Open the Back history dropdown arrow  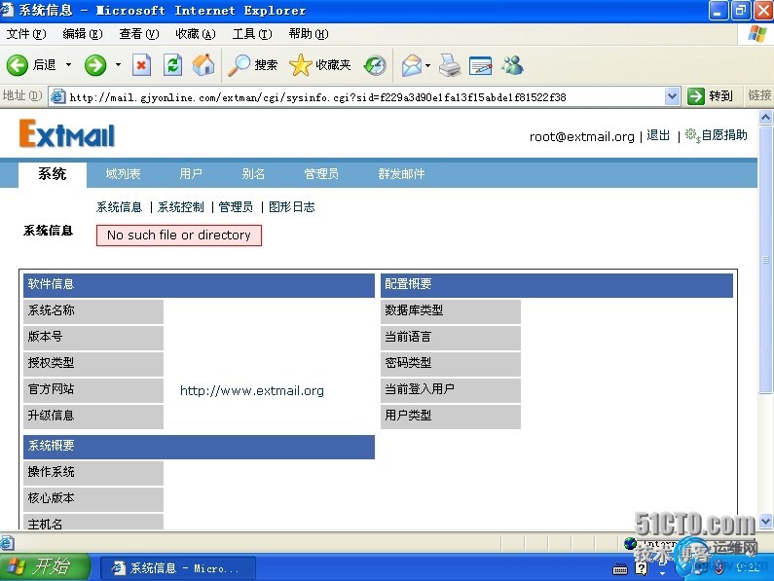68,64
